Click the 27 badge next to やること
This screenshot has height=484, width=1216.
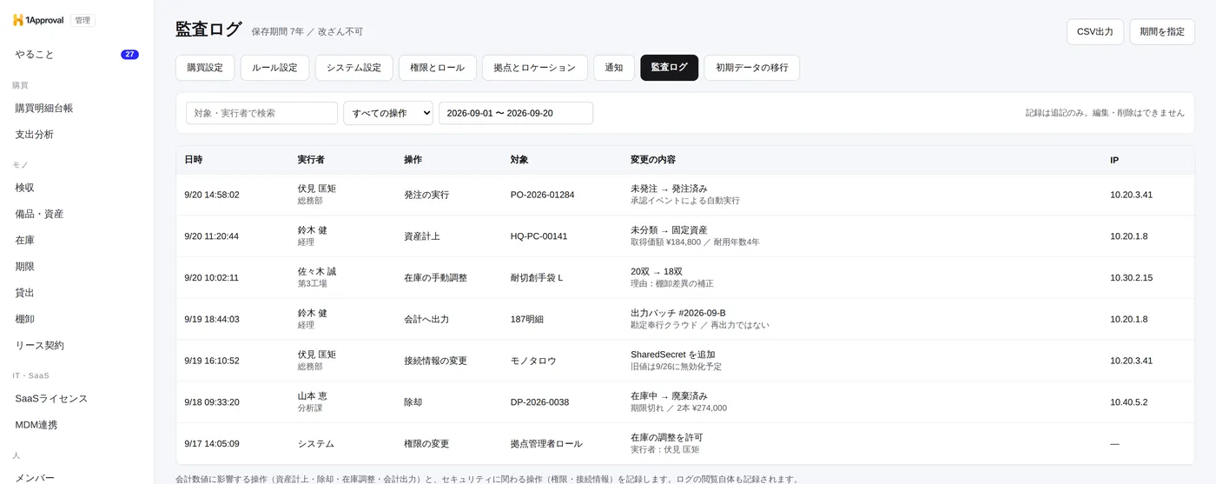tap(129, 54)
